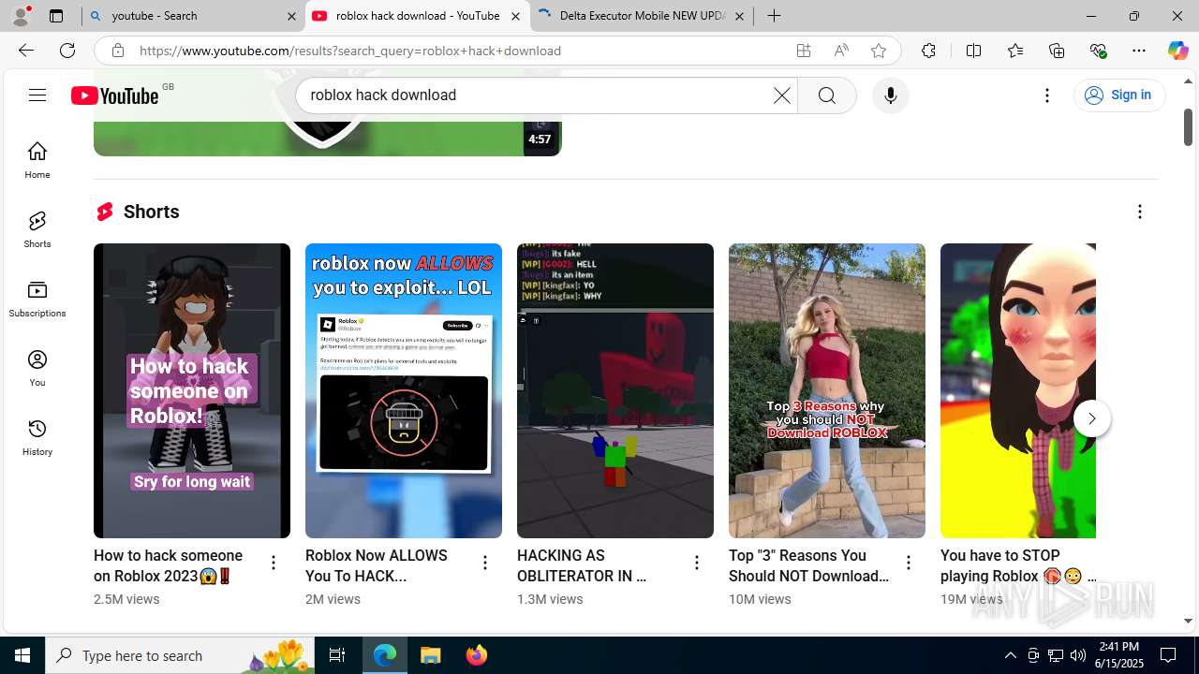Click scrollbar down arrow
Viewport: 1199px width, 674px height.
[x=1188, y=621]
